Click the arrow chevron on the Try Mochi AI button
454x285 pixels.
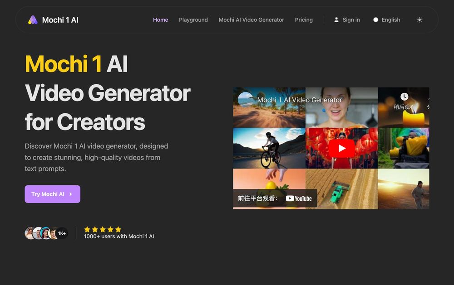(71, 194)
